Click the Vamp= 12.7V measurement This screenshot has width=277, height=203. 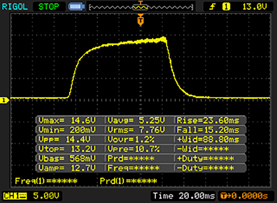pos(67,168)
